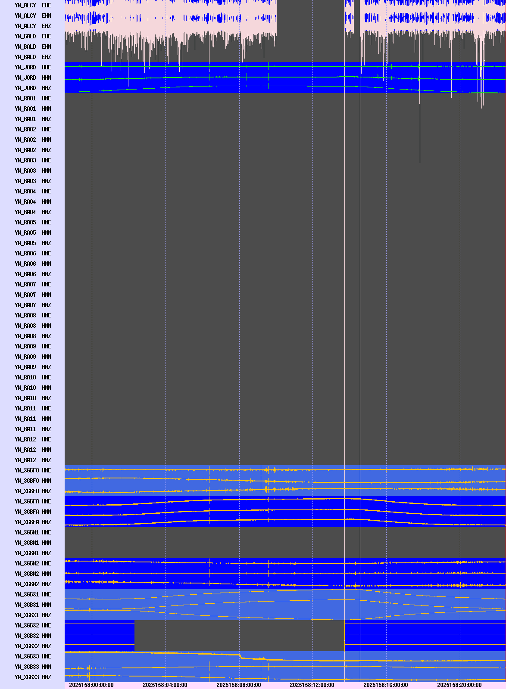Select the YN_BALD EHE channel label
Viewport: 506px width, 689px height.
pyautogui.click(x=33, y=36)
